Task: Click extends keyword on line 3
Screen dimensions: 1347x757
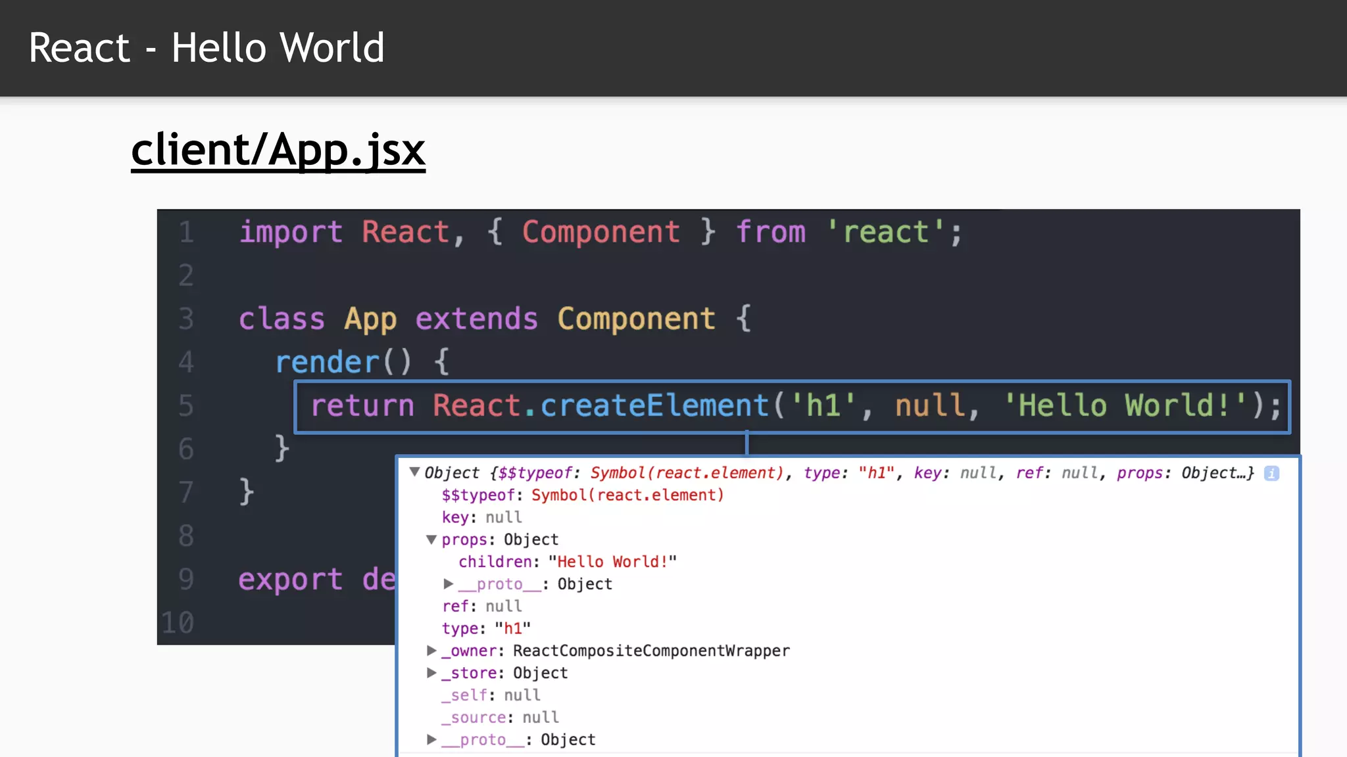Action: (477, 319)
